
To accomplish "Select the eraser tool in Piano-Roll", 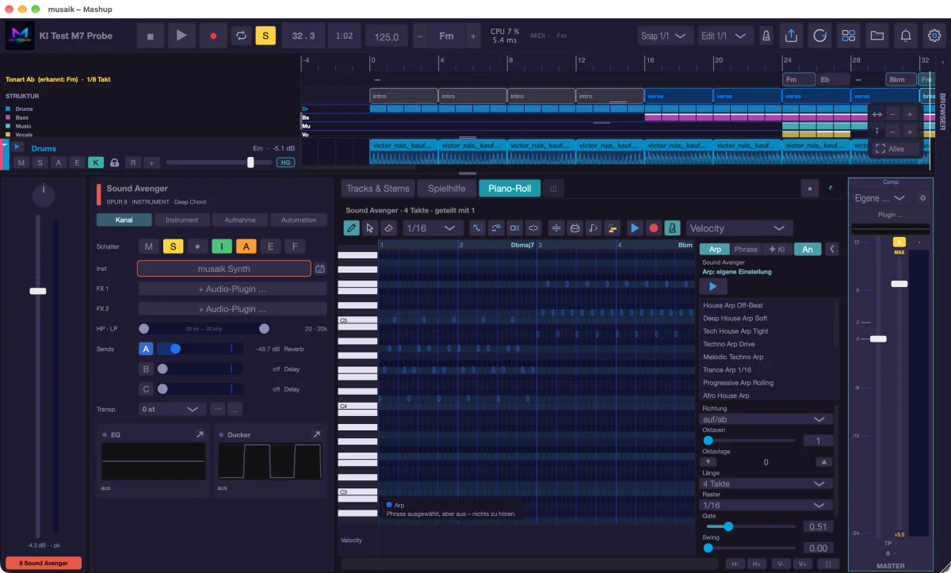I will [x=388, y=228].
